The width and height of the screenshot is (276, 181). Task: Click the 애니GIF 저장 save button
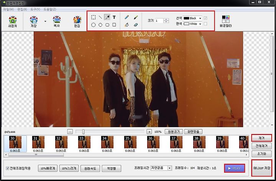[x=262, y=168]
